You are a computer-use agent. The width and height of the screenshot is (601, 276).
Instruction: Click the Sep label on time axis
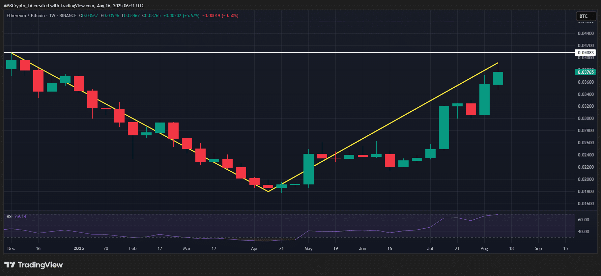point(538,248)
